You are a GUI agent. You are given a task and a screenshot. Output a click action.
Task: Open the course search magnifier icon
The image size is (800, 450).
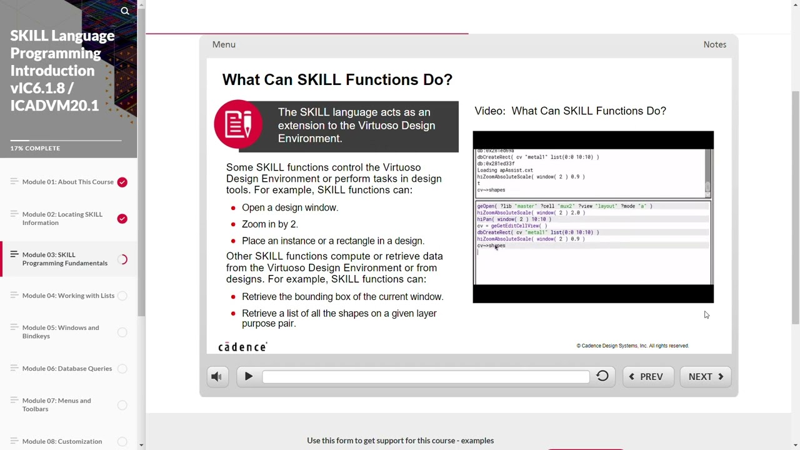tap(125, 11)
